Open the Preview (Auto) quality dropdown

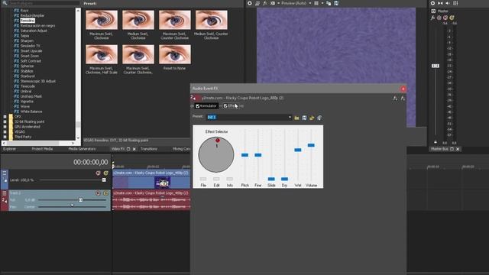pyautogui.click(x=310, y=3)
